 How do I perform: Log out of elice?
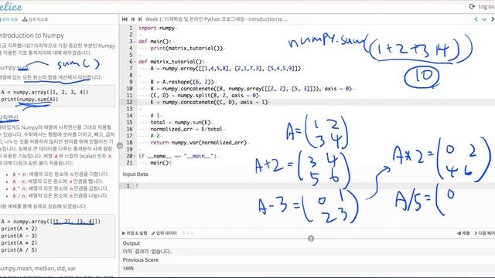[x=482, y=6]
